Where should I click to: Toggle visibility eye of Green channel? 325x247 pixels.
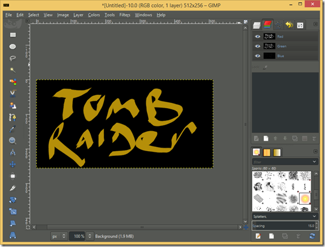(x=257, y=46)
